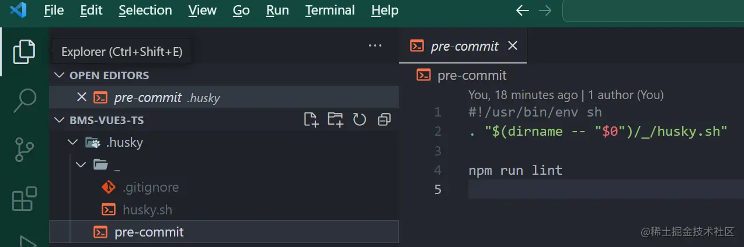This screenshot has height=247, width=744.
Task: Collapse the BMS-VUE3-TS project section
Action: pos(59,120)
